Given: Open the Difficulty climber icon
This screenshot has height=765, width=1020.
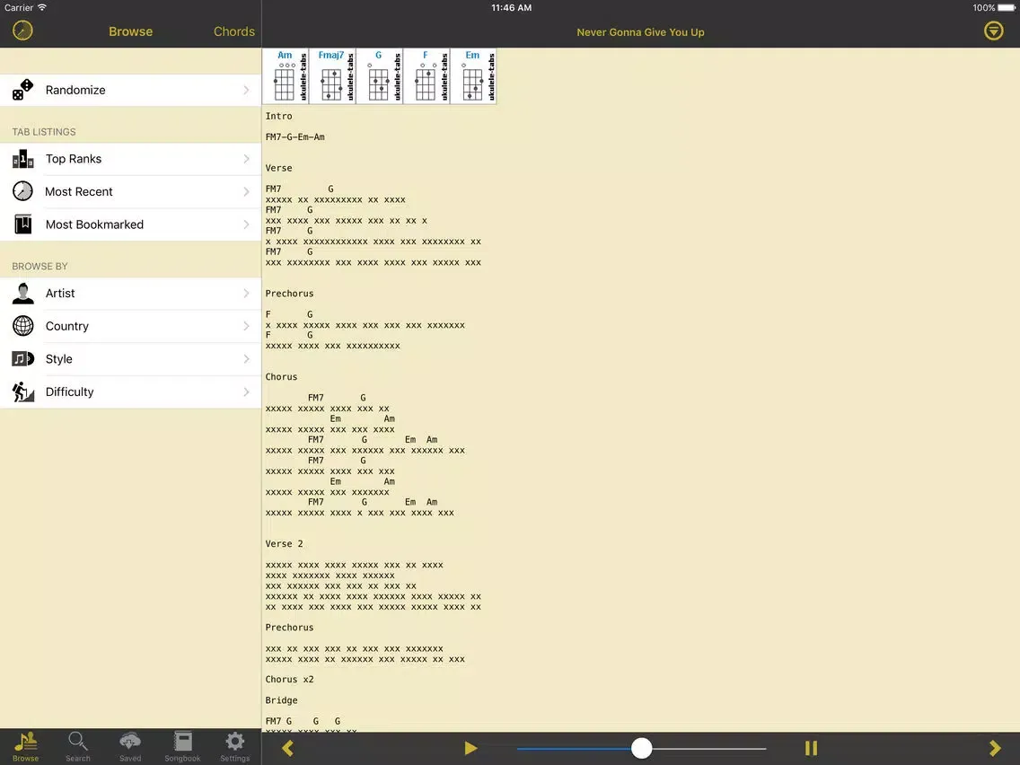Looking at the screenshot, I should coord(23,391).
